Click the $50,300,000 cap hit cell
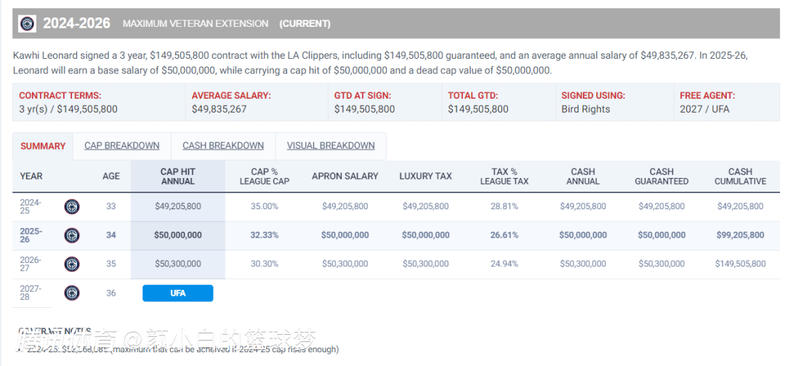 [x=177, y=264]
